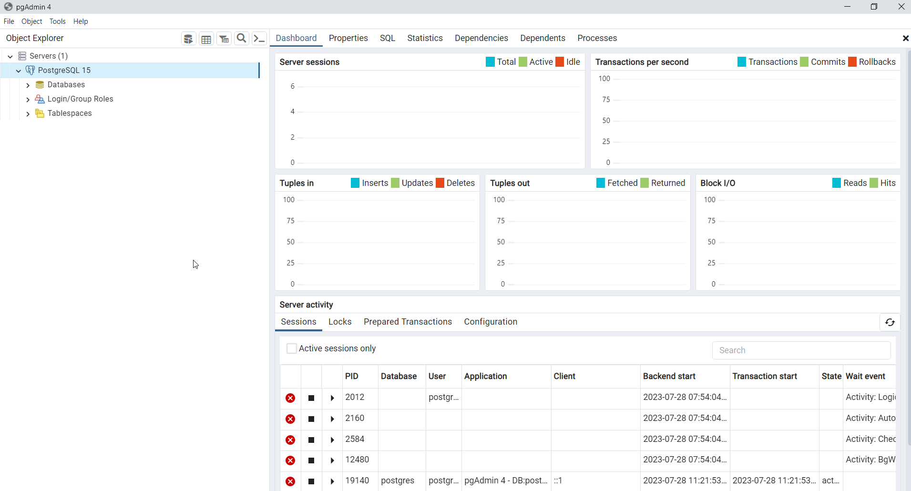Switch to the Statistics tab
This screenshot has width=911, height=491.
(424, 38)
